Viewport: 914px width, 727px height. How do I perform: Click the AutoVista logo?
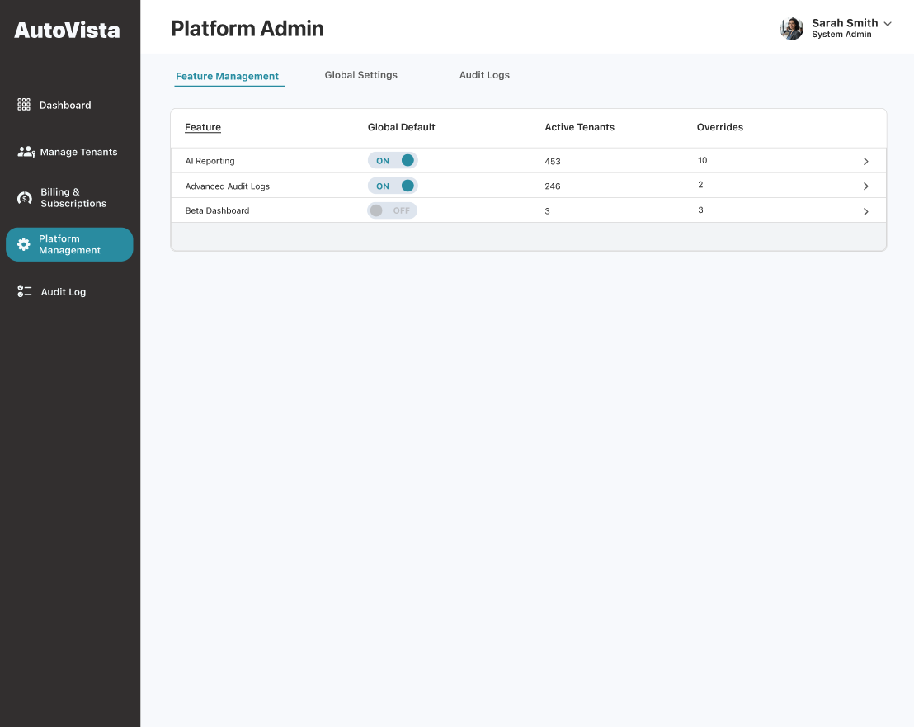click(x=67, y=31)
